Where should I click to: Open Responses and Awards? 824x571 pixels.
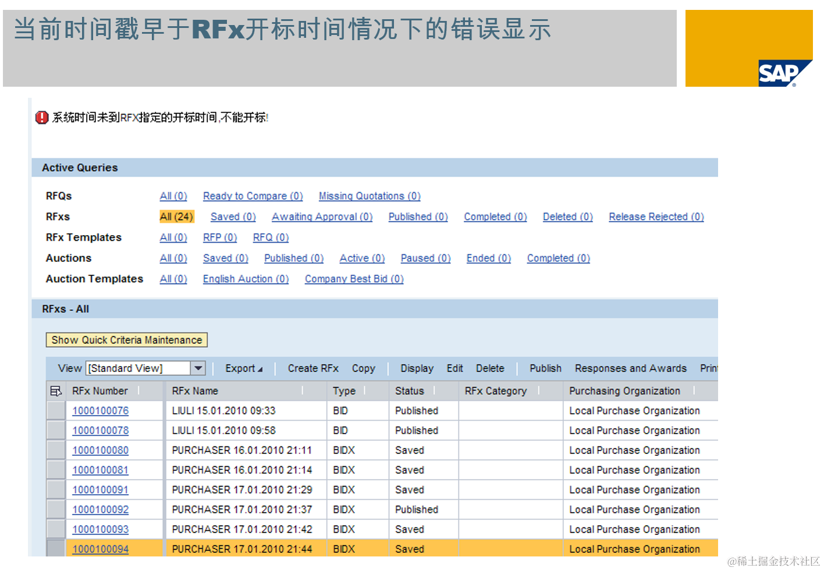pyautogui.click(x=631, y=368)
